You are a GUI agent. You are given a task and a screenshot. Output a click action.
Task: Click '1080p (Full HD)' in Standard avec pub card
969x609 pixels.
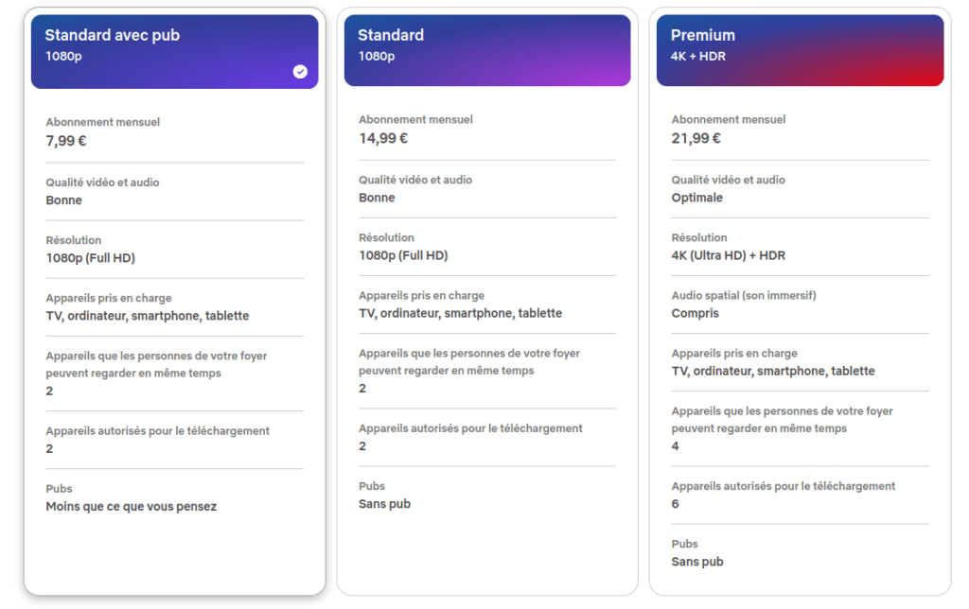pos(90,258)
